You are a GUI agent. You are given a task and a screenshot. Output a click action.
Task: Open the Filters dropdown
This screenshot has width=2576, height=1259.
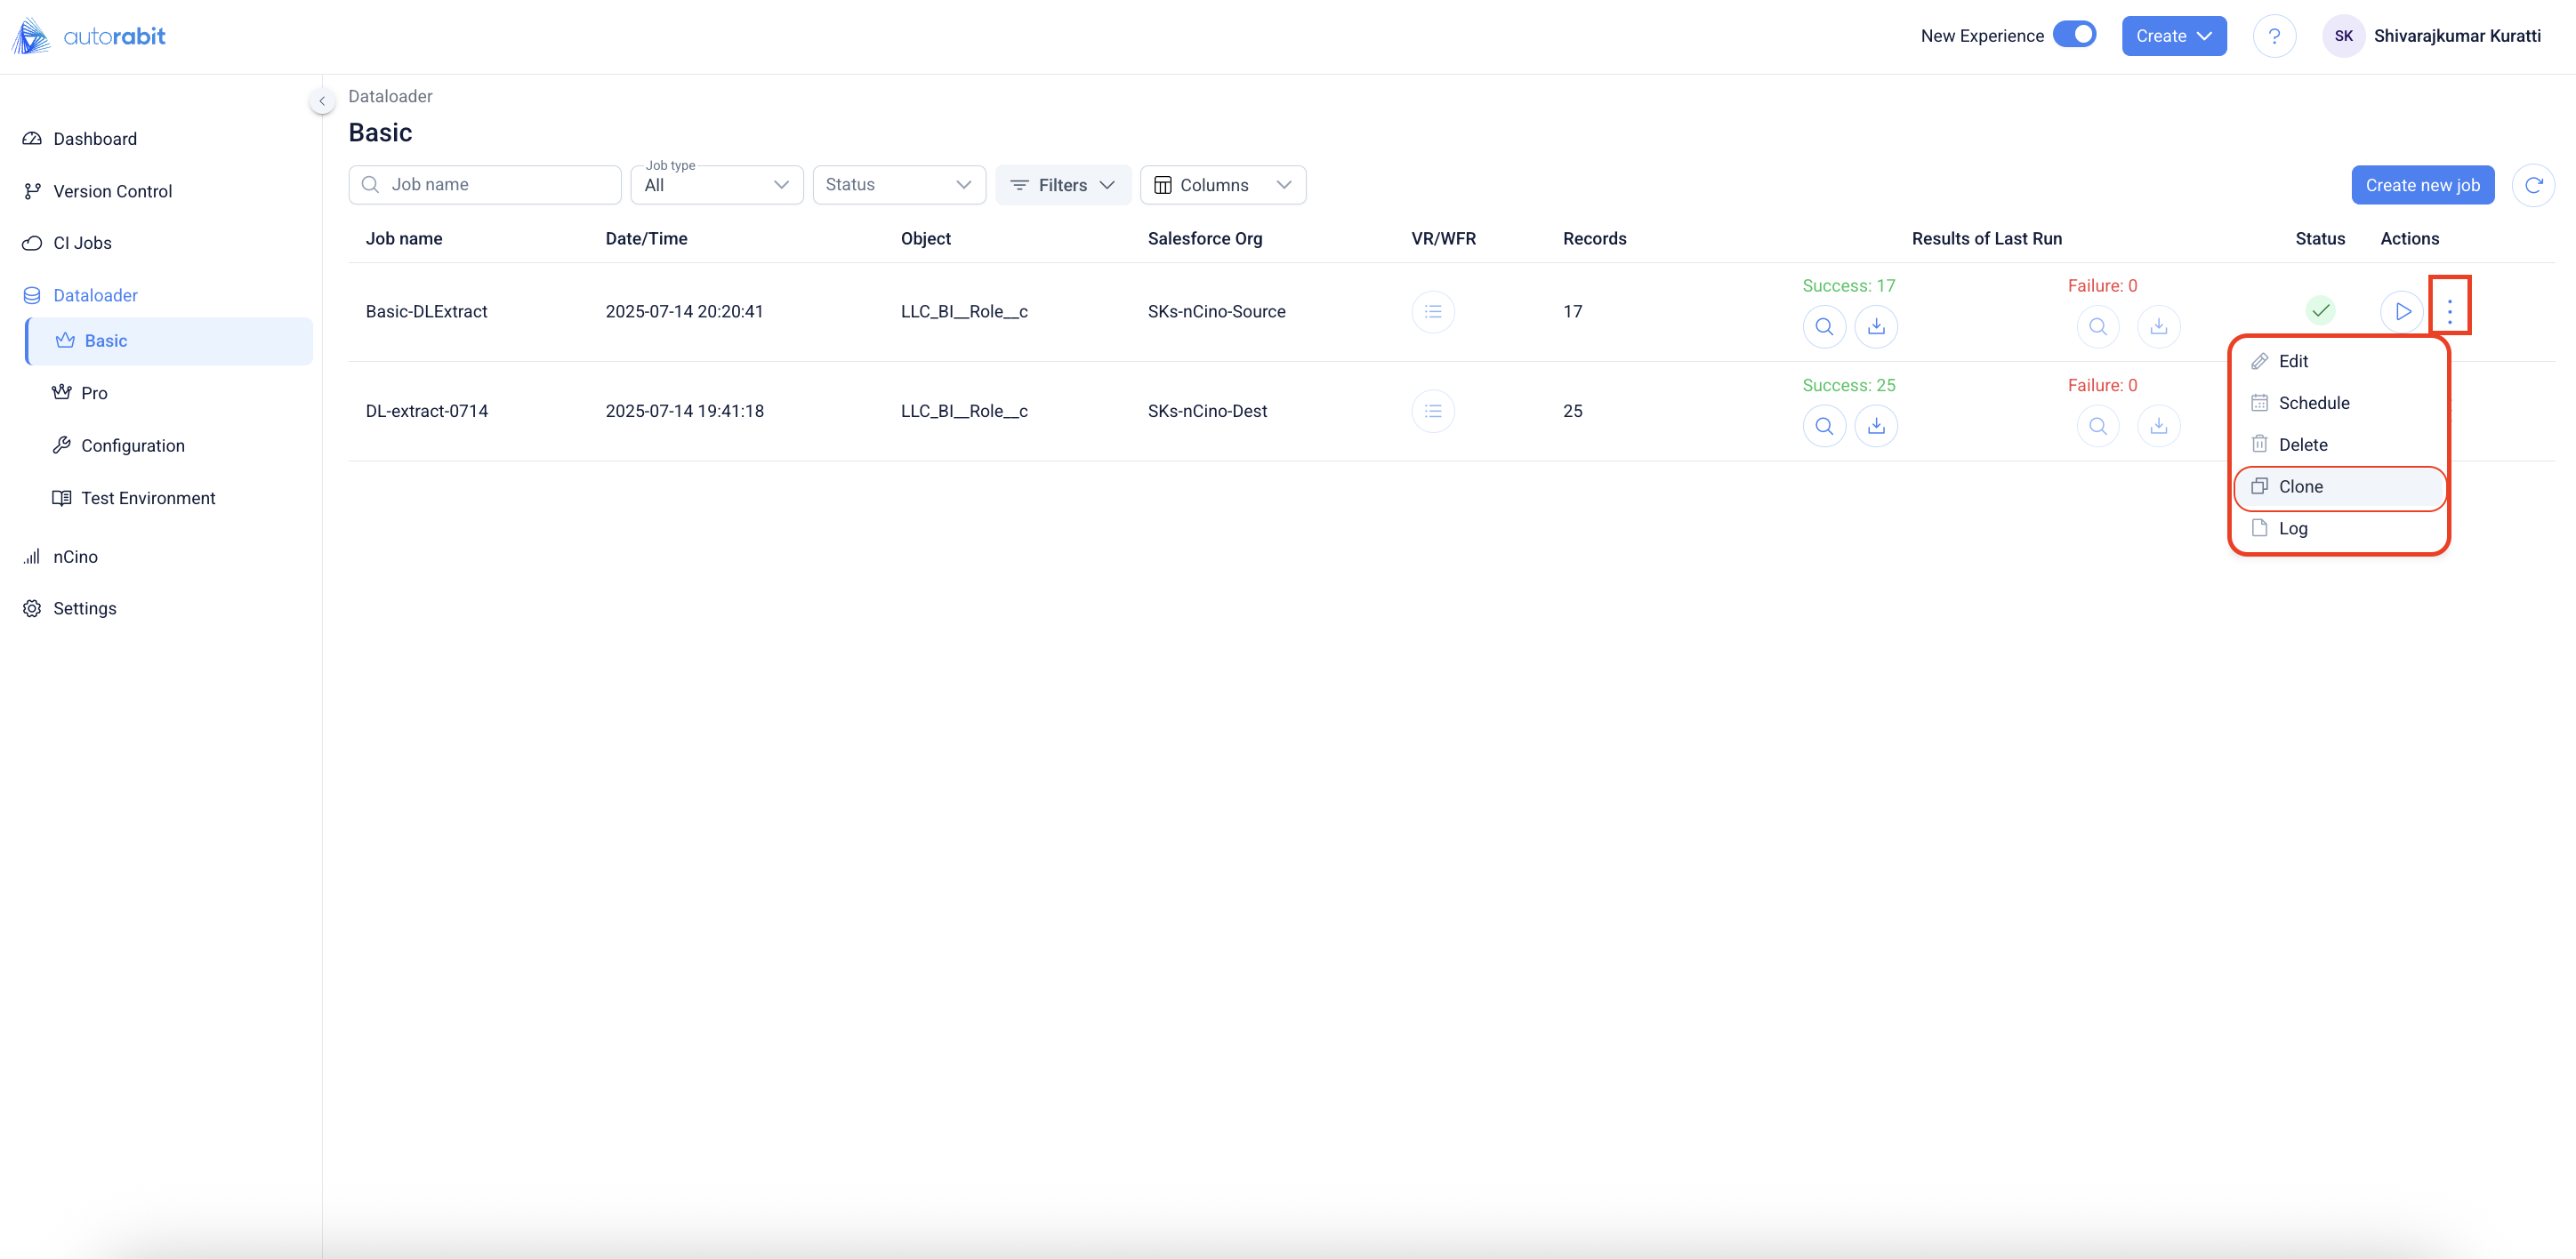[x=1062, y=185]
